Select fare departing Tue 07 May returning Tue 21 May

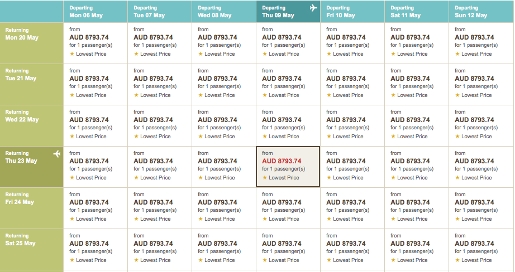(153, 79)
